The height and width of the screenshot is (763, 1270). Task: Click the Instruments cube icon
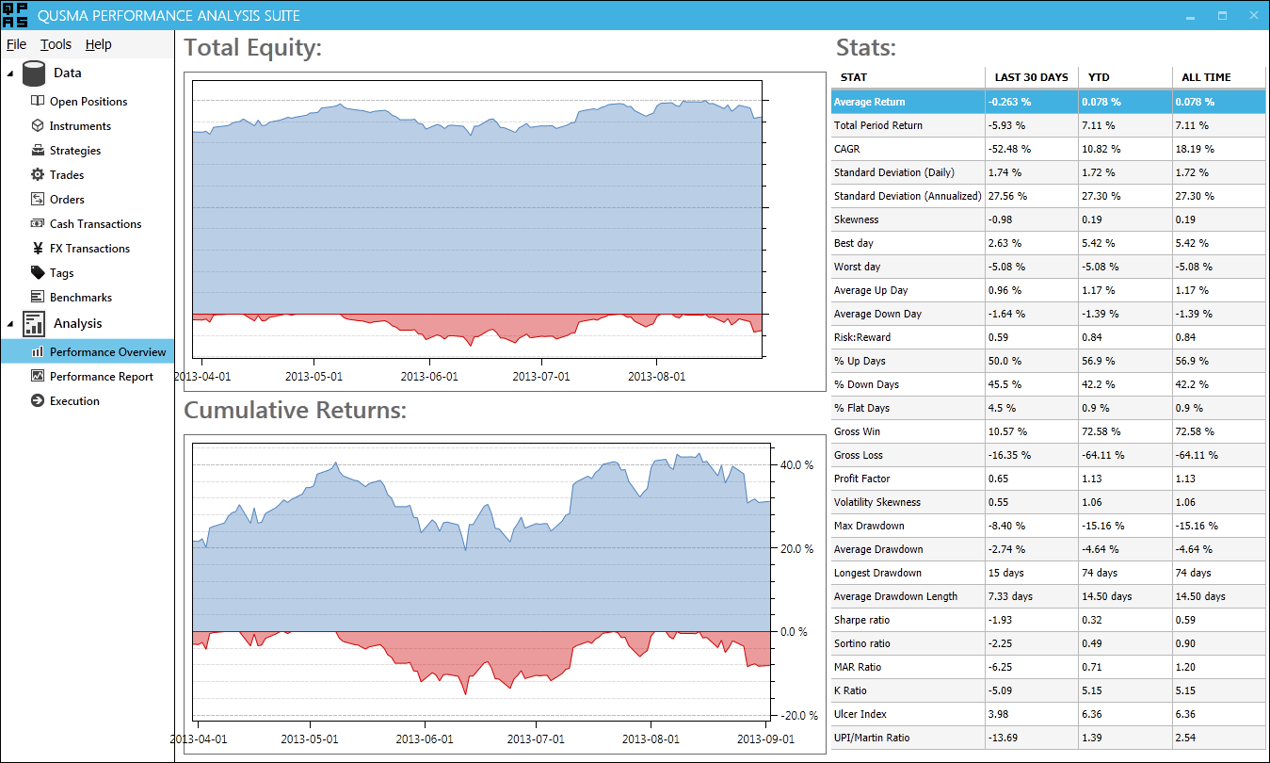click(x=38, y=125)
